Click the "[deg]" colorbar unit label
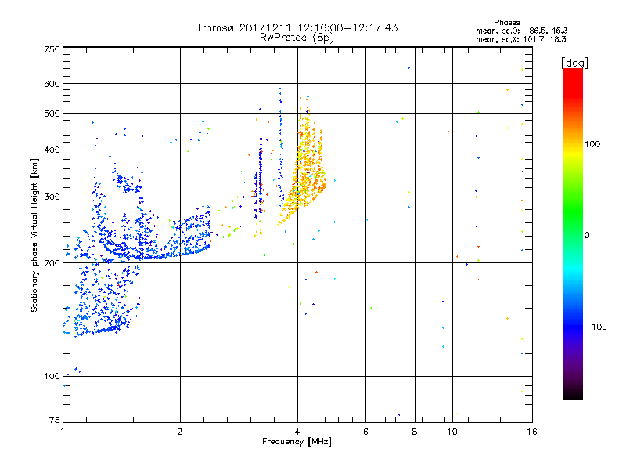 point(574,63)
